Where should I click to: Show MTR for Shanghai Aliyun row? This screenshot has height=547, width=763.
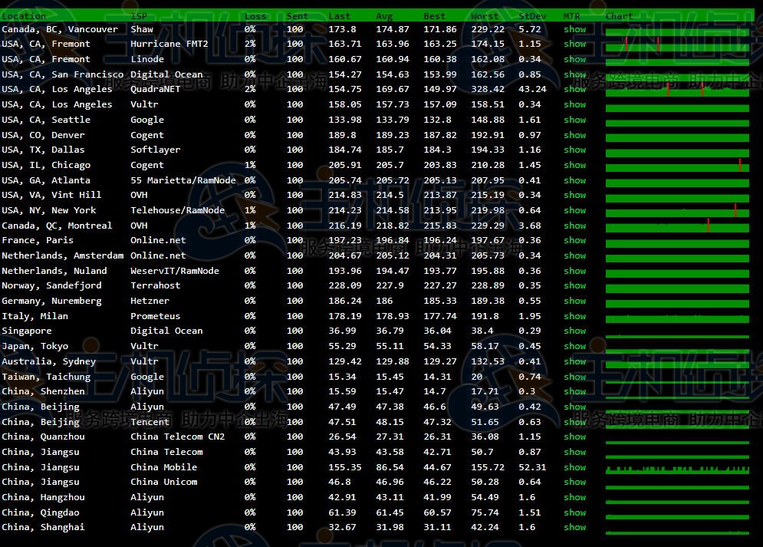[574, 527]
